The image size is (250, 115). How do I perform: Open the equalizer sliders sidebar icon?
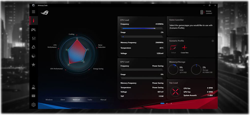pos(33,38)
